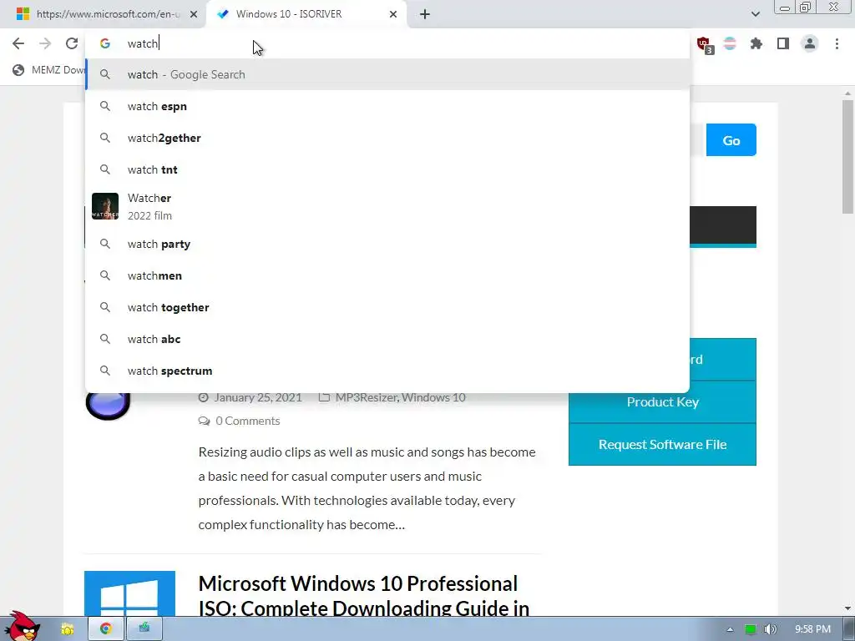The height and width of the screenshot is (641, 855).
Task: Click the 9:58 PM taskbar clock
Action: pos(812,629)
